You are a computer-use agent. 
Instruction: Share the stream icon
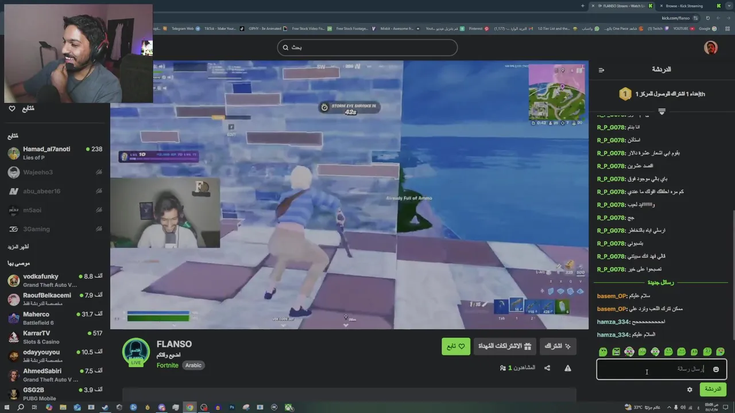click(x=547, y=368)
